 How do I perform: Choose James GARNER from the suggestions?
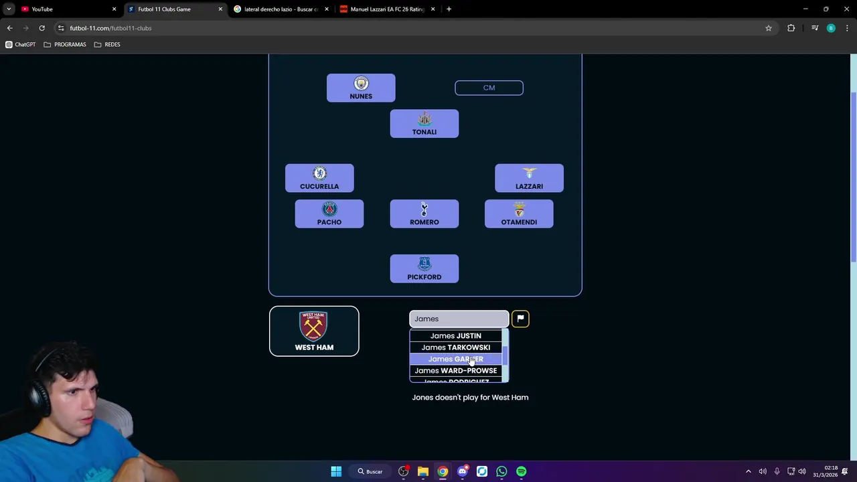(456, 359)
